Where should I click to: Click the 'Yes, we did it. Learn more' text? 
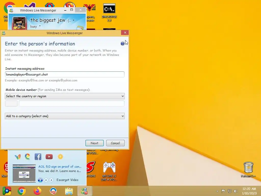(x=59, y=171)
